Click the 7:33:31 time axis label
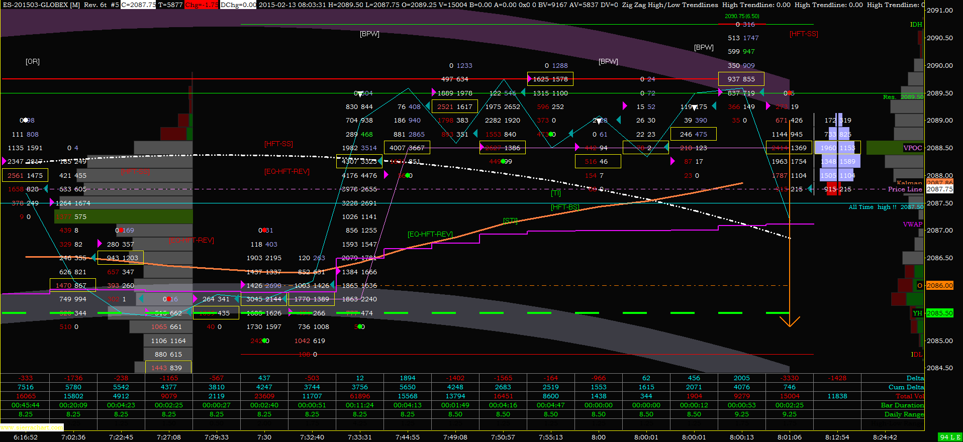The width and height of the screenshot is (963, 442). [360, 437]
